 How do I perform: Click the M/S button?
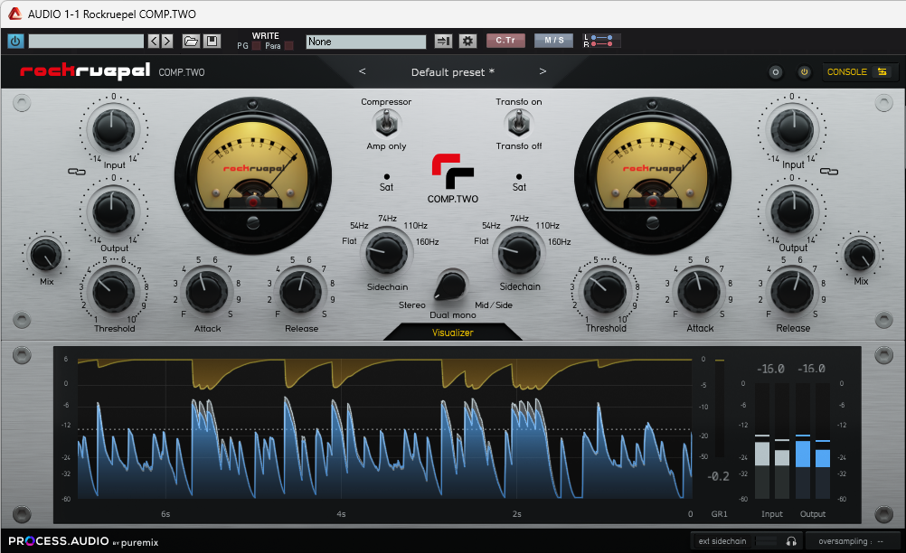click(553, 41)
